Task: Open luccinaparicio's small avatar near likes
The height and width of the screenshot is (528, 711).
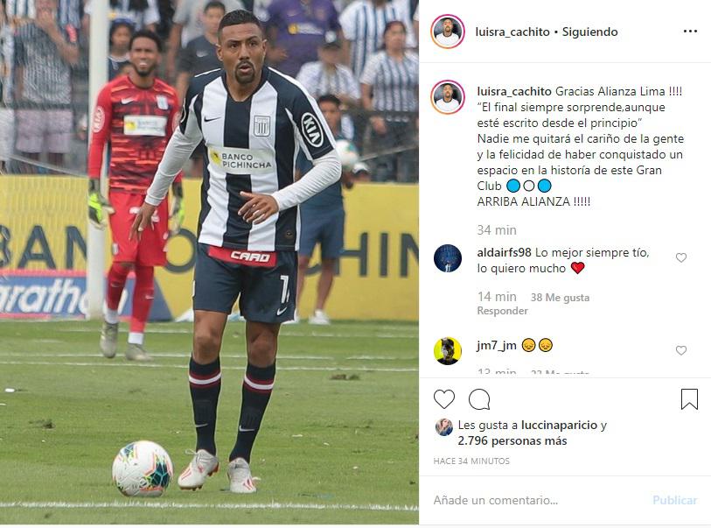Action: 443,426
